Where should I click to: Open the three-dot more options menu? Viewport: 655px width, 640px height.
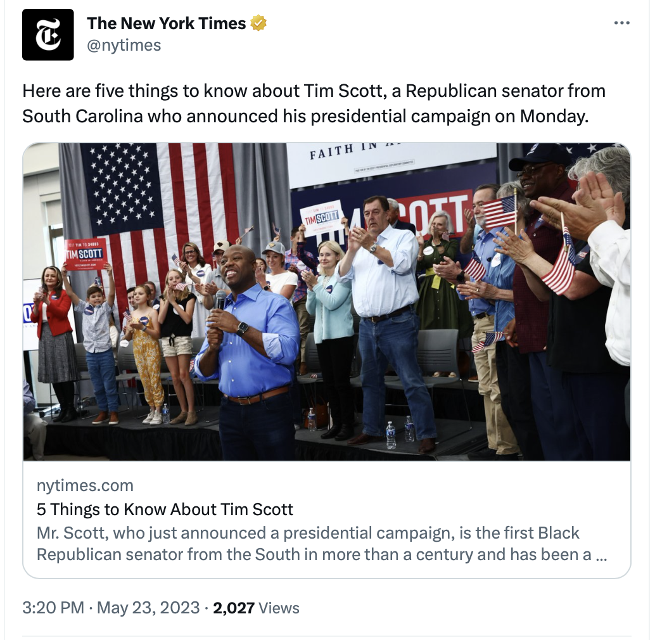(x=621, y=23)
